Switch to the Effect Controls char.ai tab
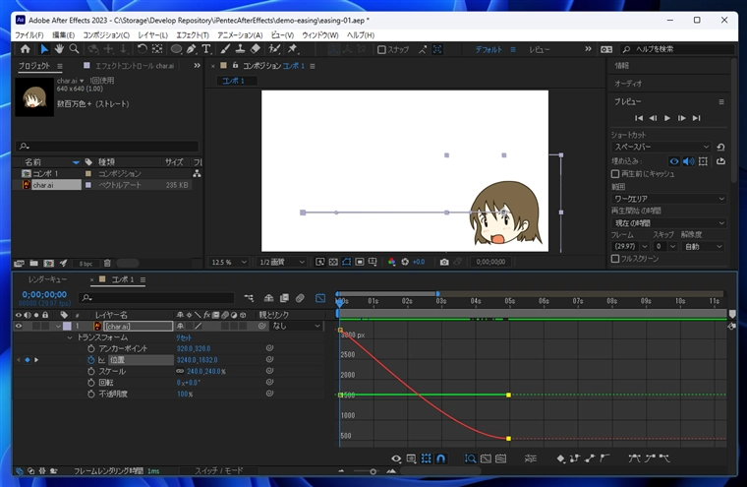747x487 pixels. [x=135, y=66]
